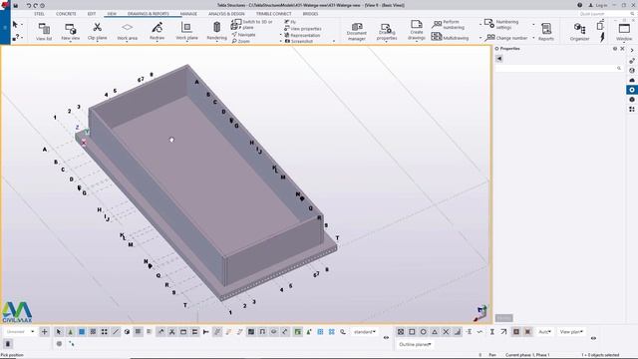This screenshot has height=359, width=638.
Task: Undo the last action in title bar
Action: 29,6
